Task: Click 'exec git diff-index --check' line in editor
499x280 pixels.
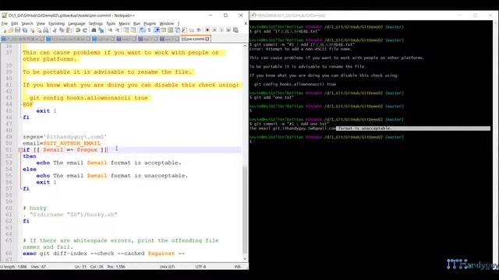Action: coord(104,254)
